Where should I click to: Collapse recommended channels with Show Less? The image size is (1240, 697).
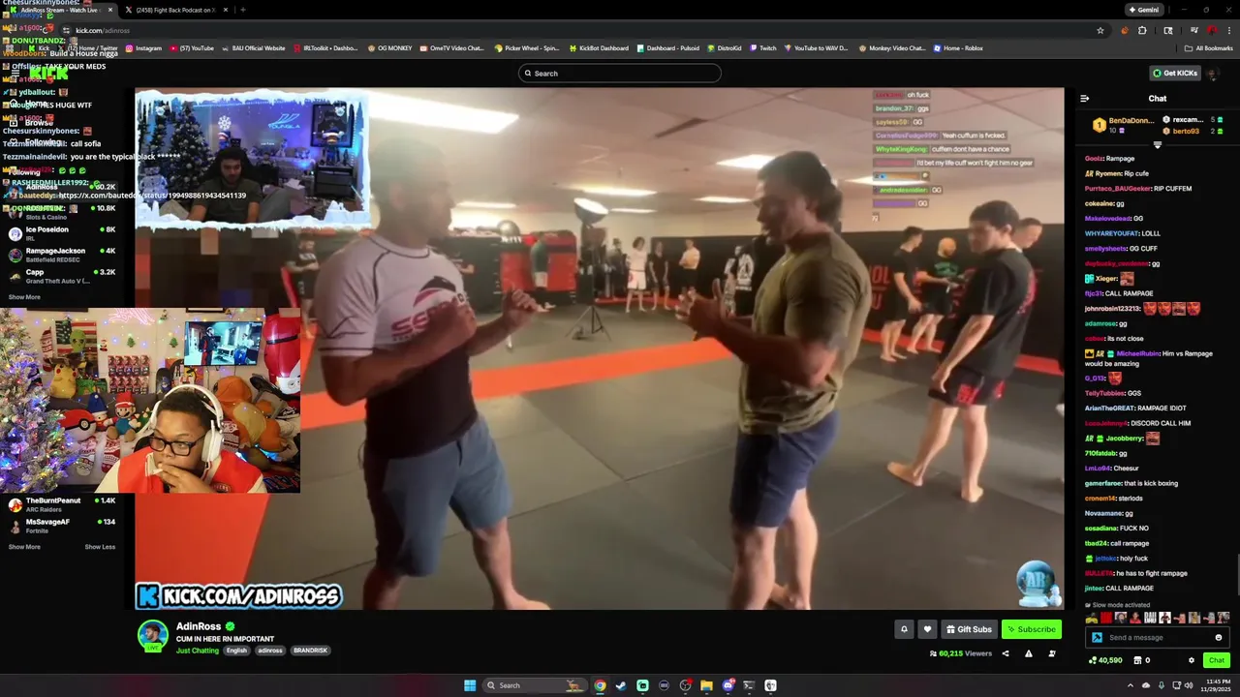[x=100, y=547]
